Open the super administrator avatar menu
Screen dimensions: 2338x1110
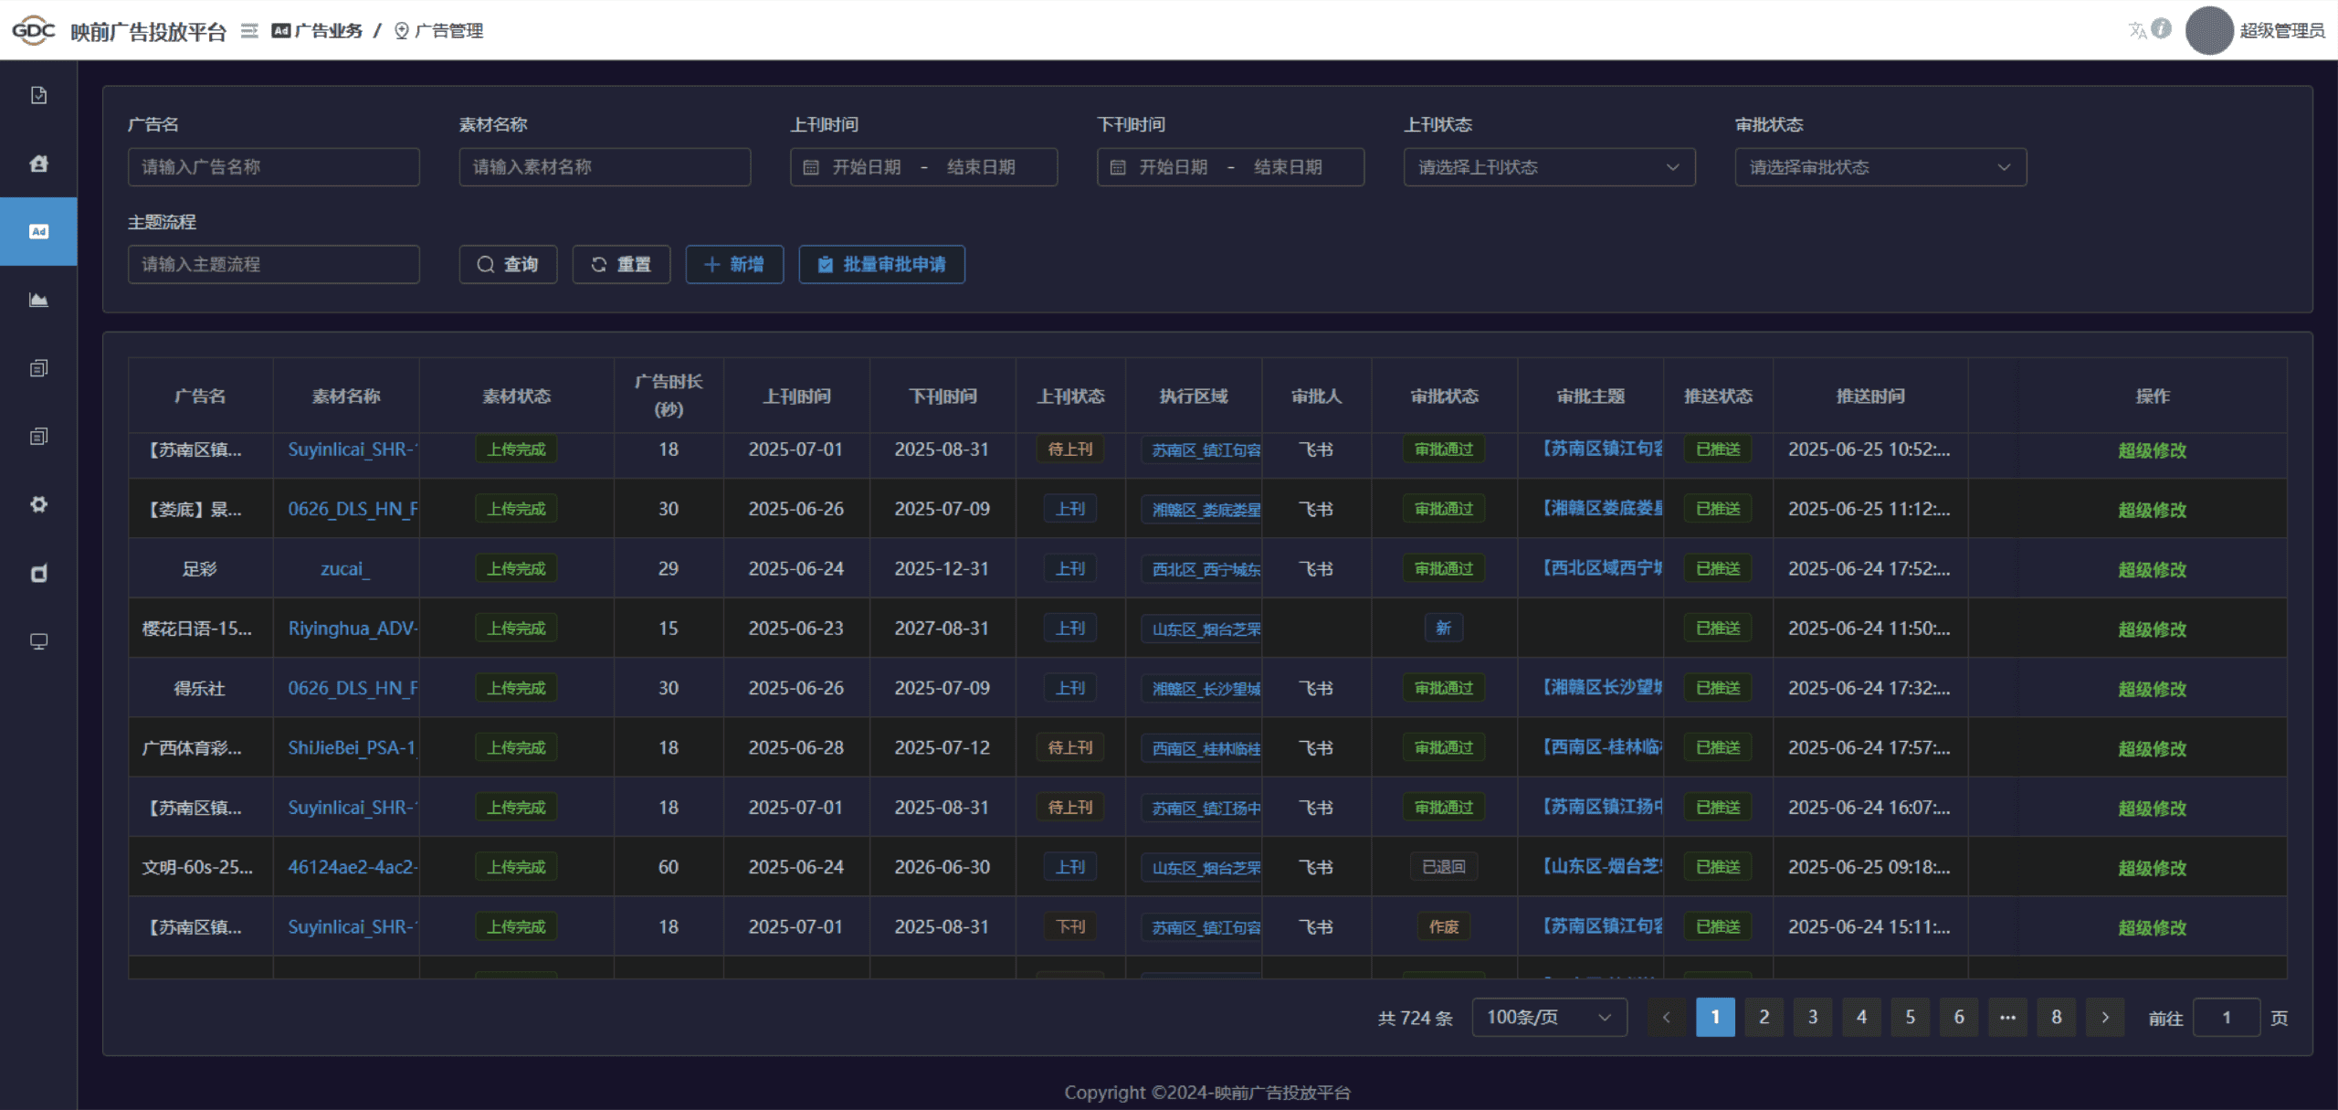pyautogui.click(x=2209, y=30)
